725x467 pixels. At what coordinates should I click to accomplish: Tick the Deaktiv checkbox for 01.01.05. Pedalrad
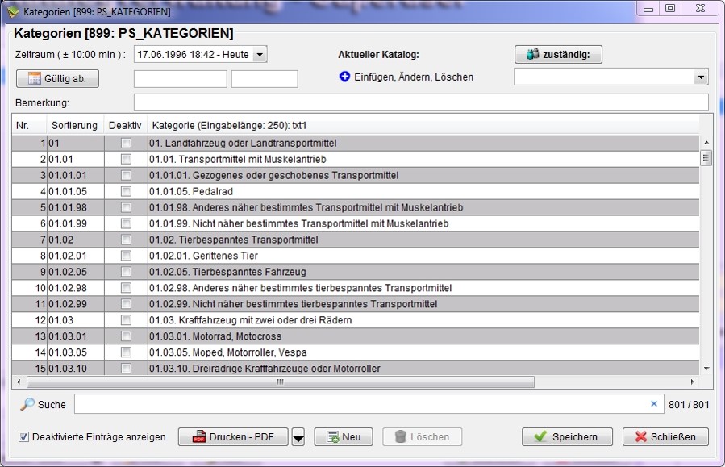pyautogui.click(x=126, y=191)
